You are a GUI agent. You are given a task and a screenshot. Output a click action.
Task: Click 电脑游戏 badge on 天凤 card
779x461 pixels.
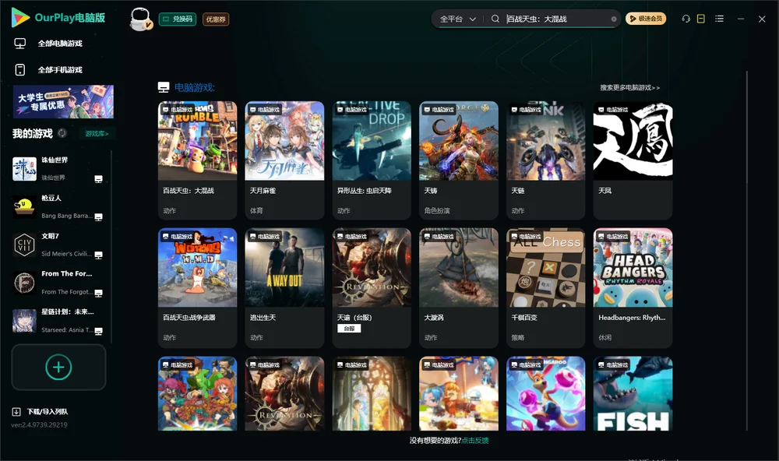pos(612,109)
